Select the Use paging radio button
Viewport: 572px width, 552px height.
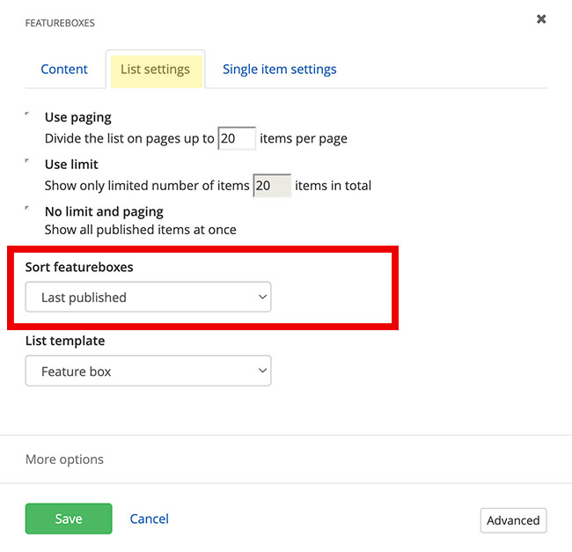(x=28, y=115)
